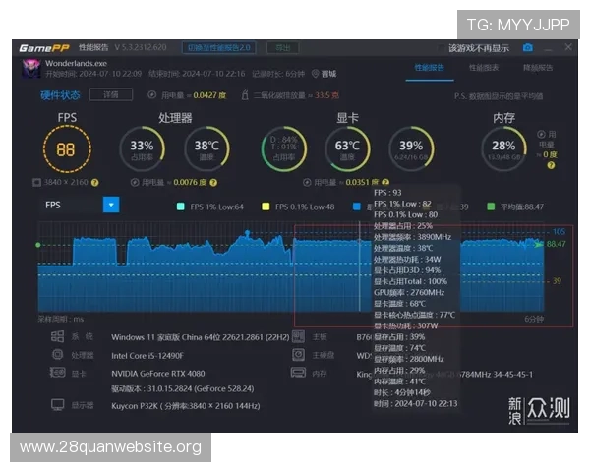Click the GPU 63℃ temperature gauge
The width and height of the screenshot is (590, 472).
tap(348, 149)
